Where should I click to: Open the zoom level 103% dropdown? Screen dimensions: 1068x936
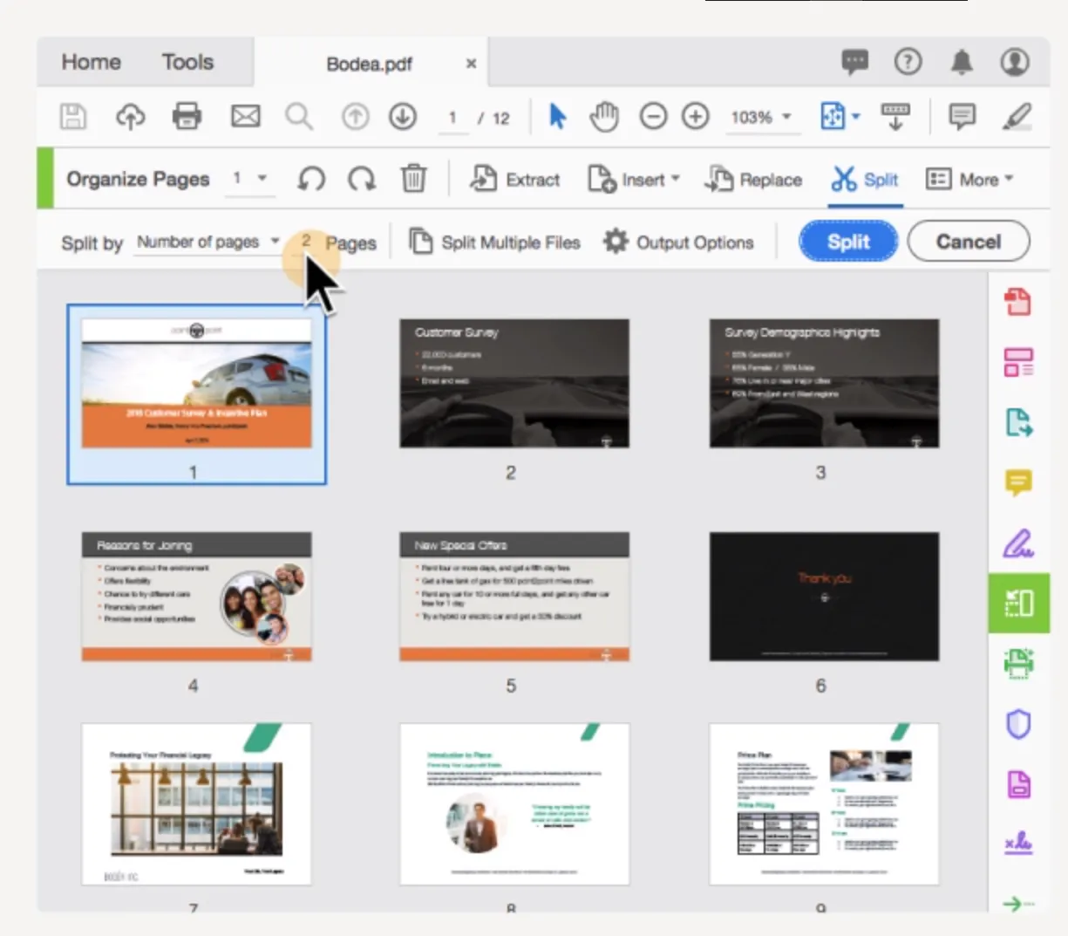761,117
